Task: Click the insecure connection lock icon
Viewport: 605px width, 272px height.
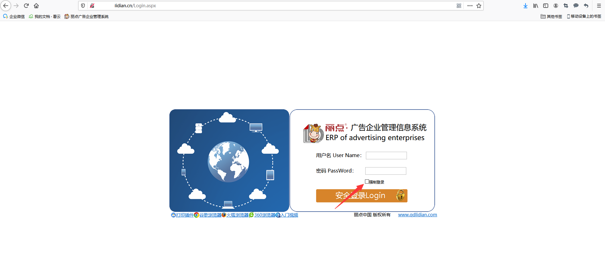Action: (92, 6)
